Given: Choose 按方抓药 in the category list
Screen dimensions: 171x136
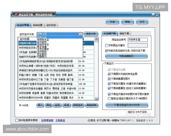Looking at the screenshot, I should click(x=60, y=42).
